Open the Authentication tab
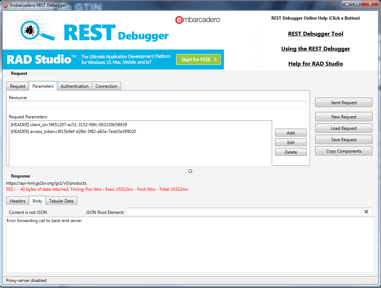Screen dimensions: 381x288 click(x=74, y=86)
